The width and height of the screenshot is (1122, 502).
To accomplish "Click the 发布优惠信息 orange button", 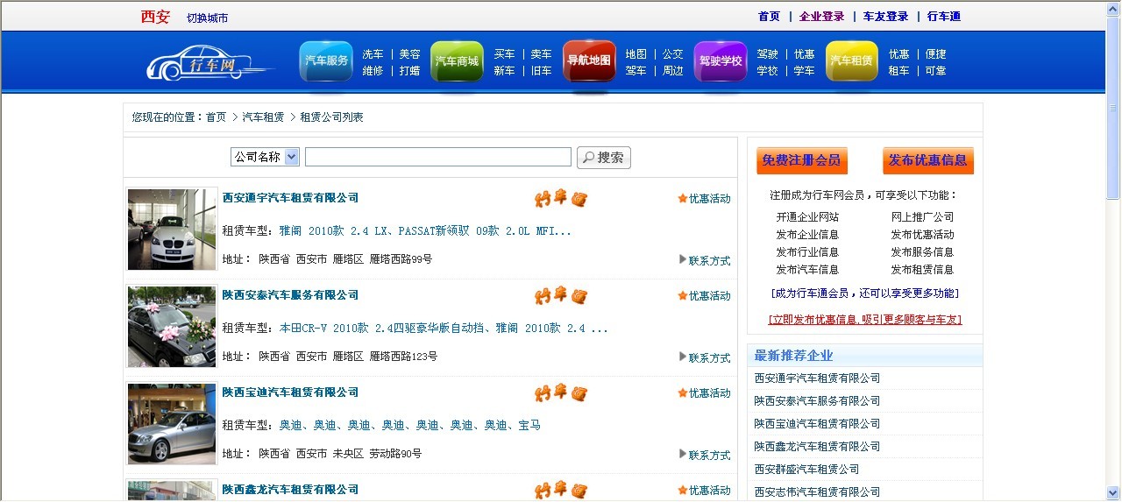I will pos(928,160).
